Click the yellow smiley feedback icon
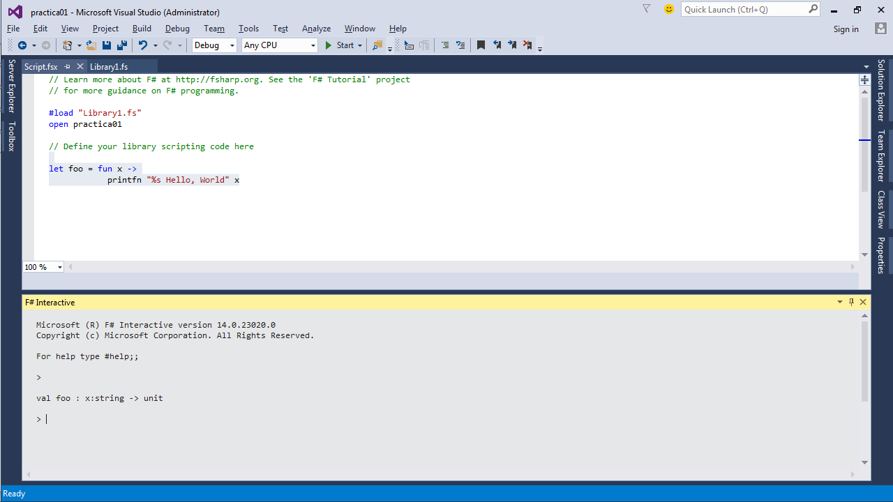This screenshot has height=502, width=893. [669, 9]
